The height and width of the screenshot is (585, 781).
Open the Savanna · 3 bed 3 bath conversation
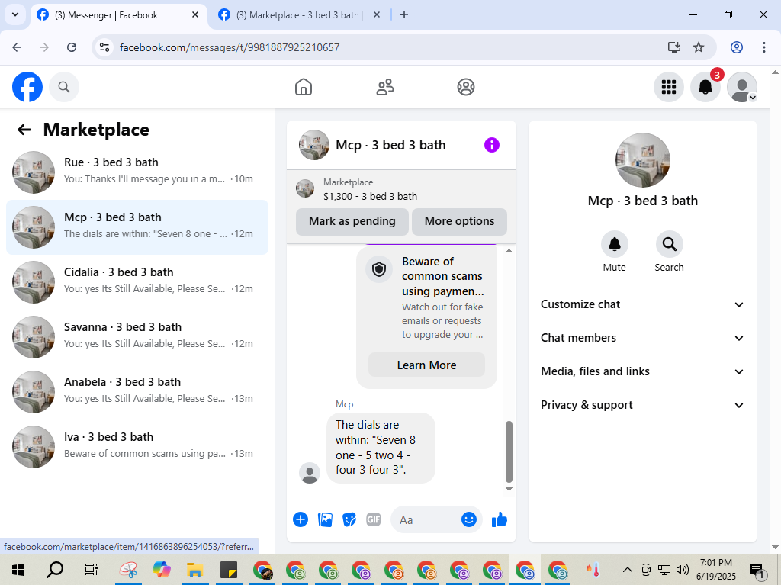pos(137,337)
